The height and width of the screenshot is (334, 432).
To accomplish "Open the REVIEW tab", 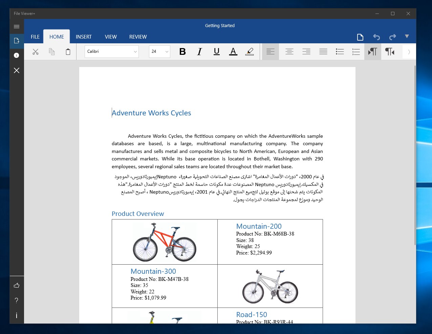I will (138, 37).
